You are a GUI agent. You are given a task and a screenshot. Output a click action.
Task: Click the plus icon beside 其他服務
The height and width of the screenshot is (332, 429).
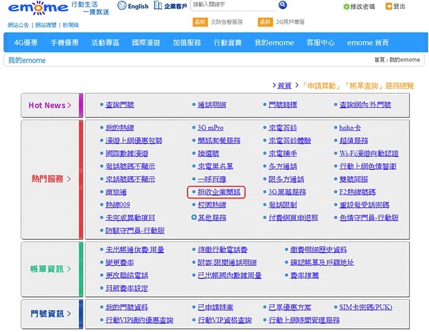point(194,217)
